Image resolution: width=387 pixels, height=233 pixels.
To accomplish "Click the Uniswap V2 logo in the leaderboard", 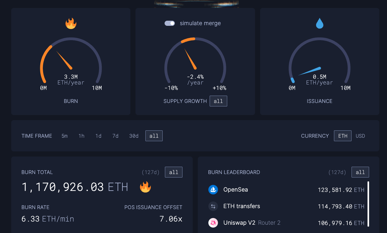I will click(x=213, y=223).
